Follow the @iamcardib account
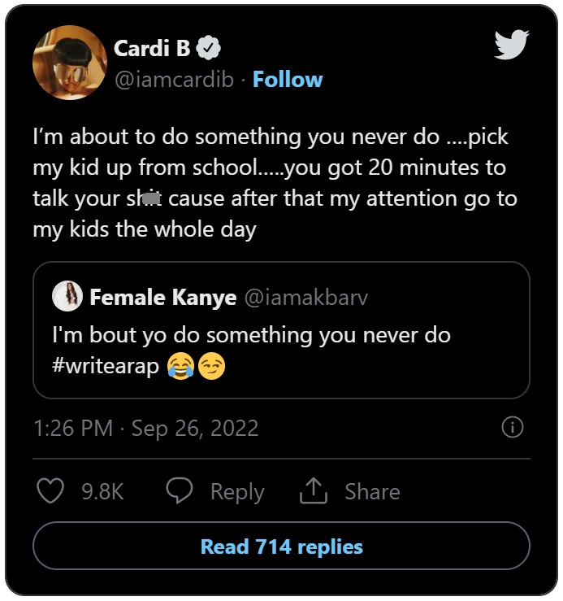The image size is (563, 601). tap(288, 80)
